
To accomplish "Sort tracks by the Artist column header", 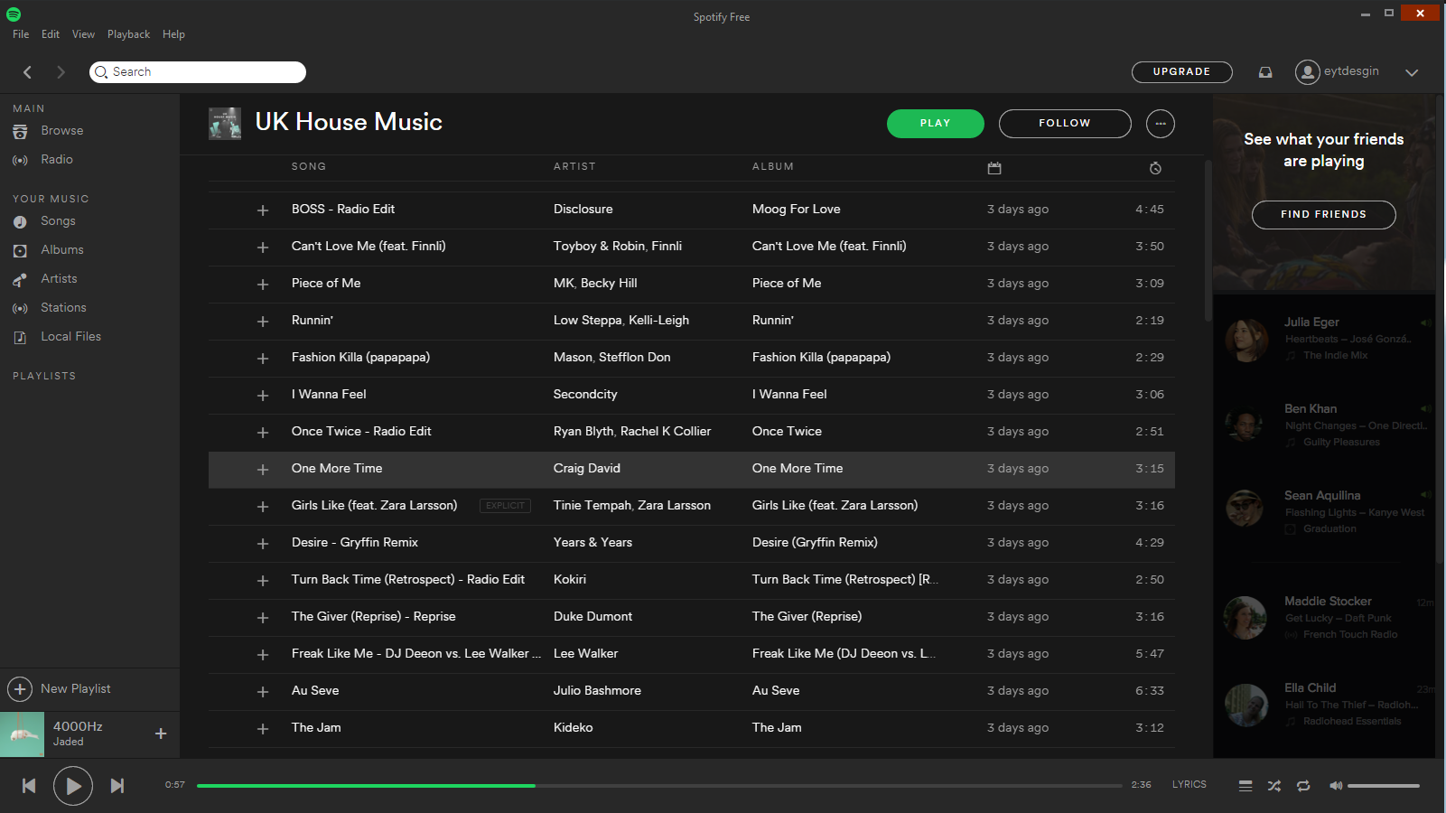I will (574, 167).
